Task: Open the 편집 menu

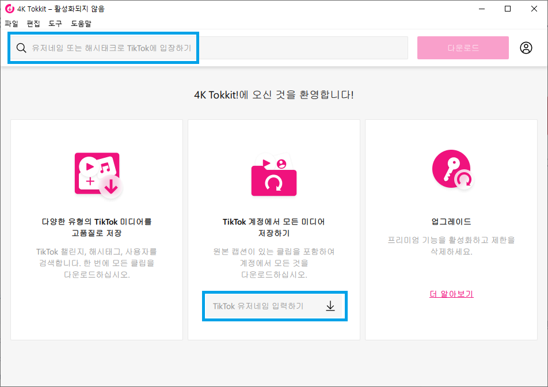Action: pos(33,24)
